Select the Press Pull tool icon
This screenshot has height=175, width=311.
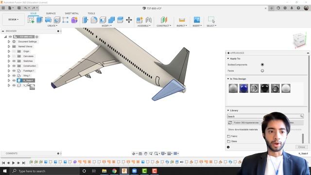(x=85, y=20)
